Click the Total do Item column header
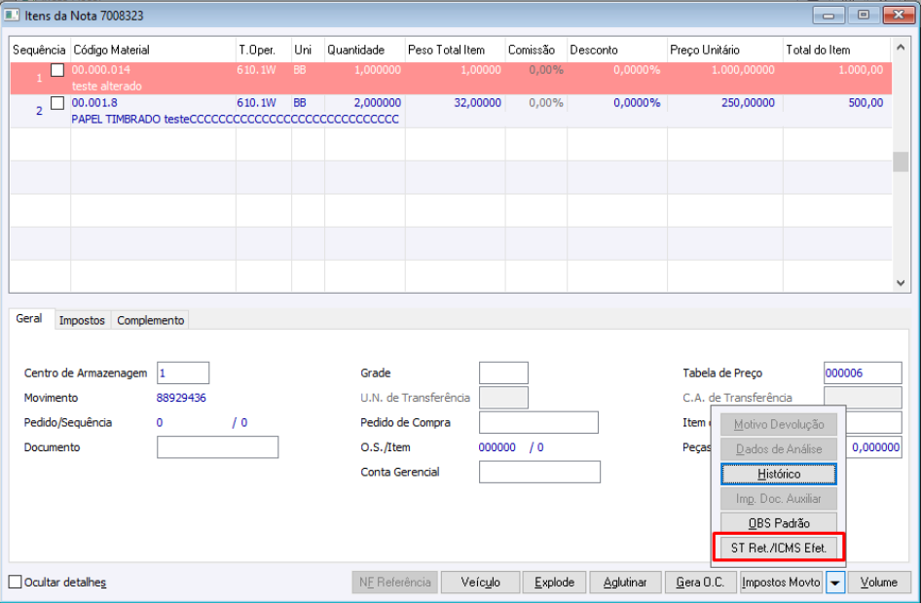Screen dimensions: 921x603 point(836,50)
